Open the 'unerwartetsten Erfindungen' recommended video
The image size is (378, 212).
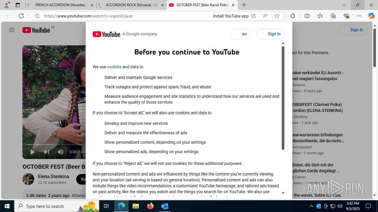click(x=317, y=138)
